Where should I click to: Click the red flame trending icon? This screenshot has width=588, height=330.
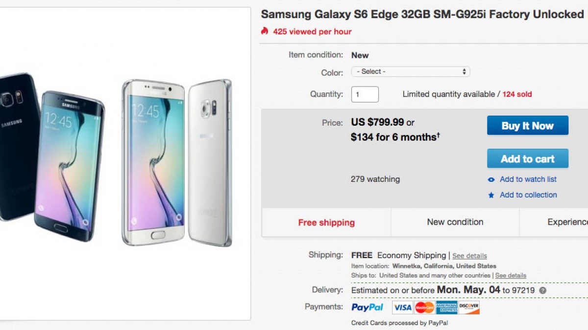[x=265, y=31]
